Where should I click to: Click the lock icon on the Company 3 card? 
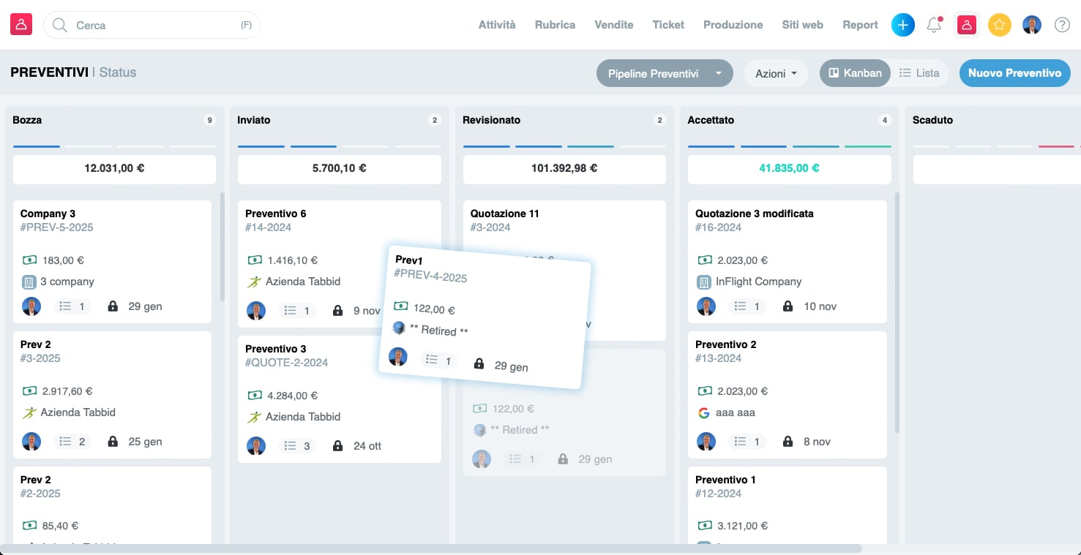pos(113,306)
